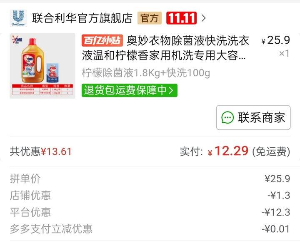300x243 pixels.
Task: Select the 平台优惠 -¥12.3 row
Action: [x=150, y=212]
